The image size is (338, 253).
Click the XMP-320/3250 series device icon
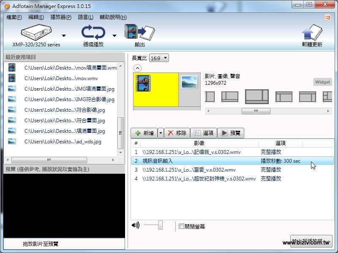pyautogui.click(x=36, y=32)
